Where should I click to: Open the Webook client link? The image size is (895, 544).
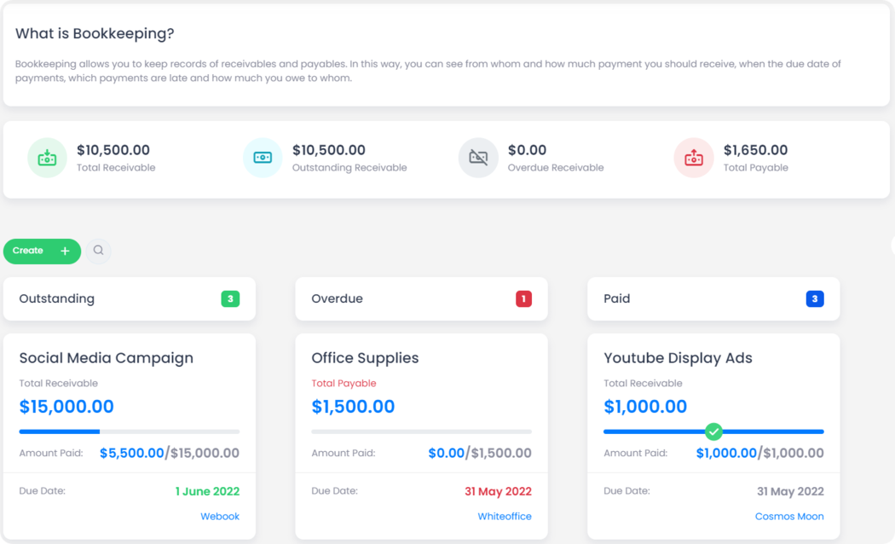click(220, 517)
